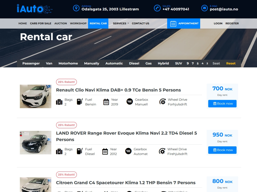Open Citroen Grand C4 Spacetourer listing title

click(126, 183)
